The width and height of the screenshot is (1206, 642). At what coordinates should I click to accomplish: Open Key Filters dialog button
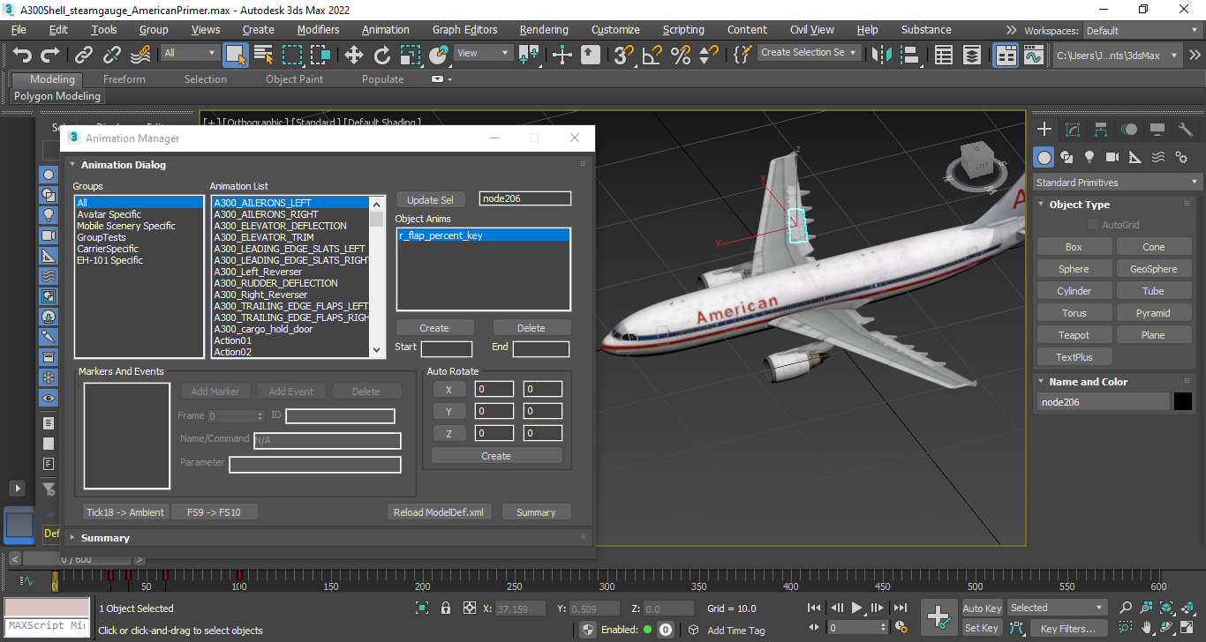tap(1067, 629)
